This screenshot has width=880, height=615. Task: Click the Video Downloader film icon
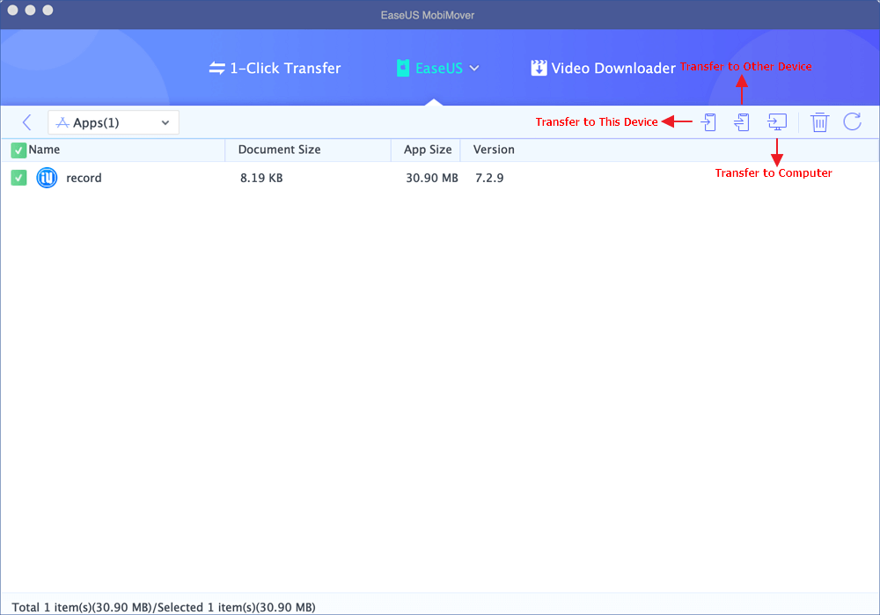tap(539, 68)
